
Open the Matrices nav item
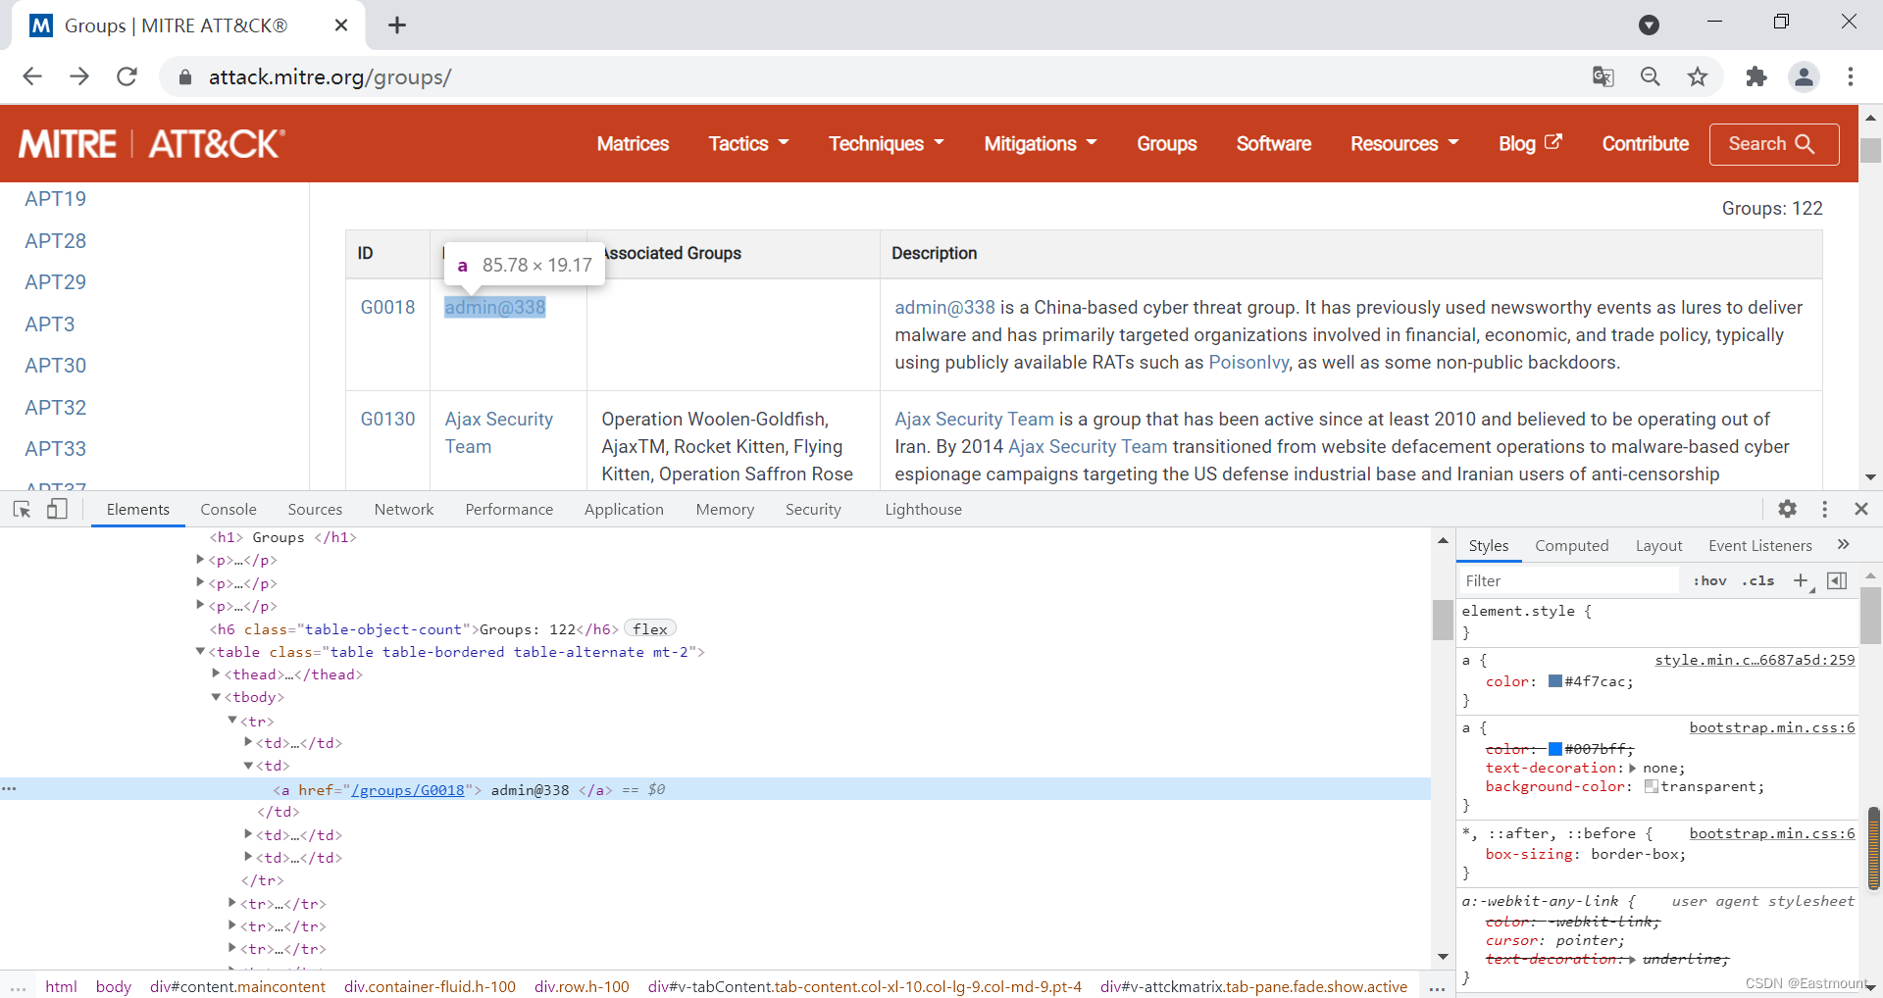633,143
